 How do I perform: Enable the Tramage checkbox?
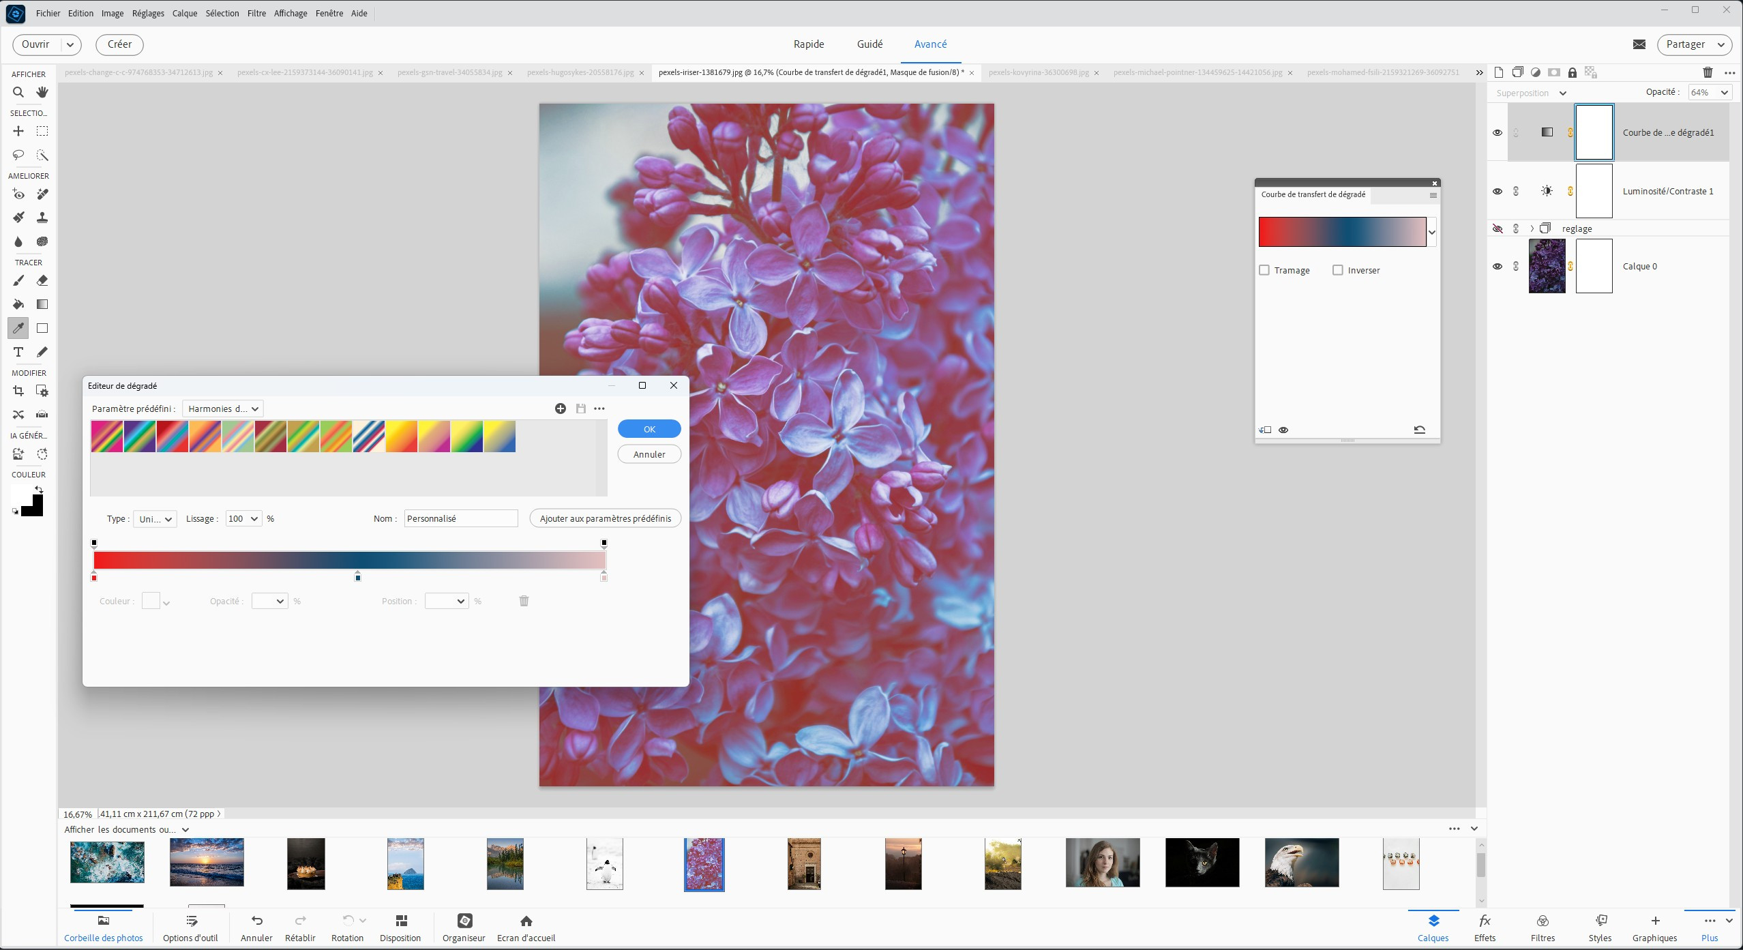click(x=1264, y=270)
